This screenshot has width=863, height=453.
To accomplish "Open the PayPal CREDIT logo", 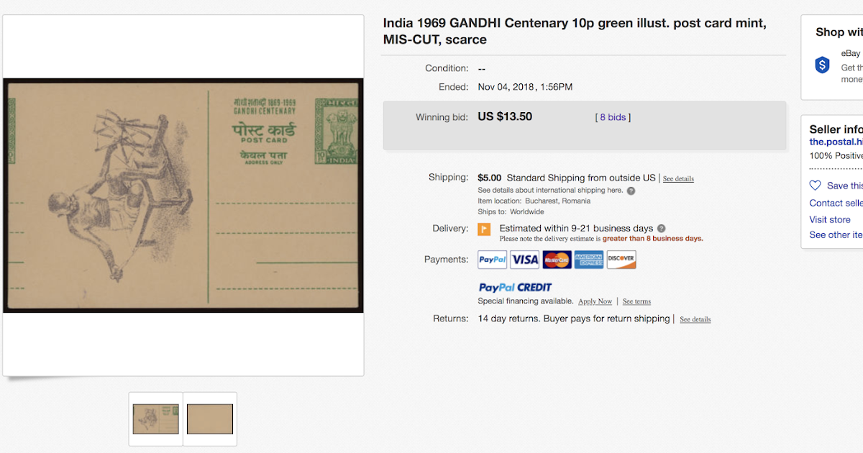I will tap(515, 286).
